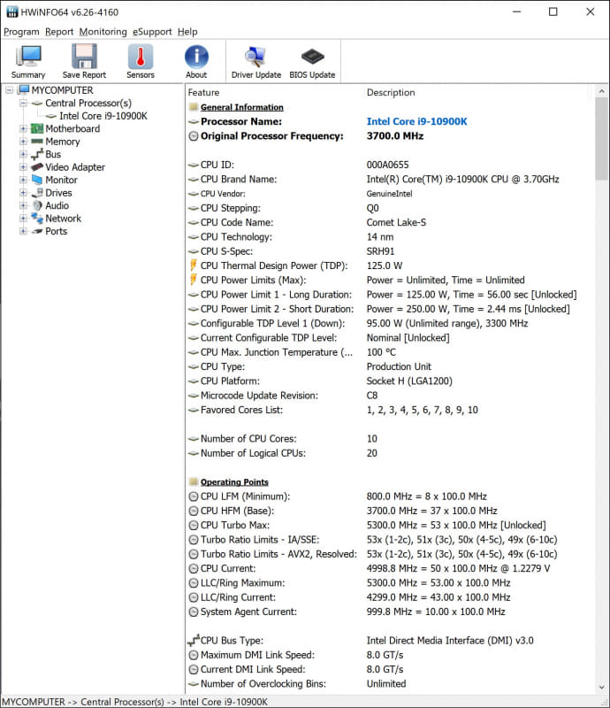Open the Sensors thermometer icon

click(x=141, y=57)
